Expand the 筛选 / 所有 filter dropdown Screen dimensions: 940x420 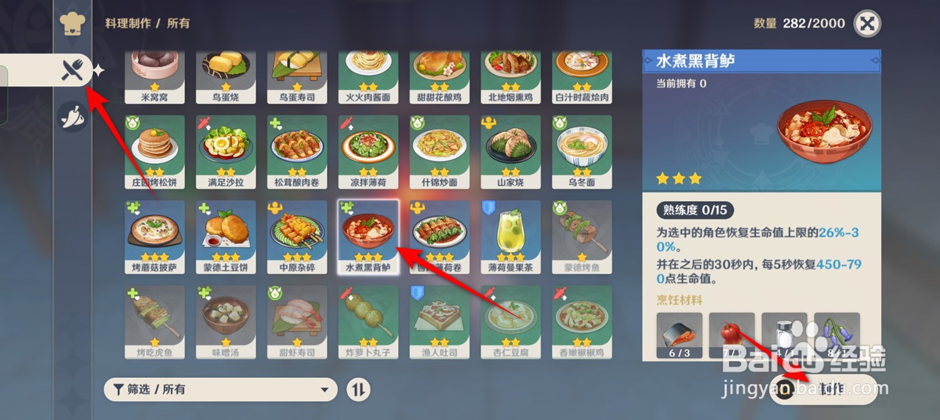pos(220,390)
